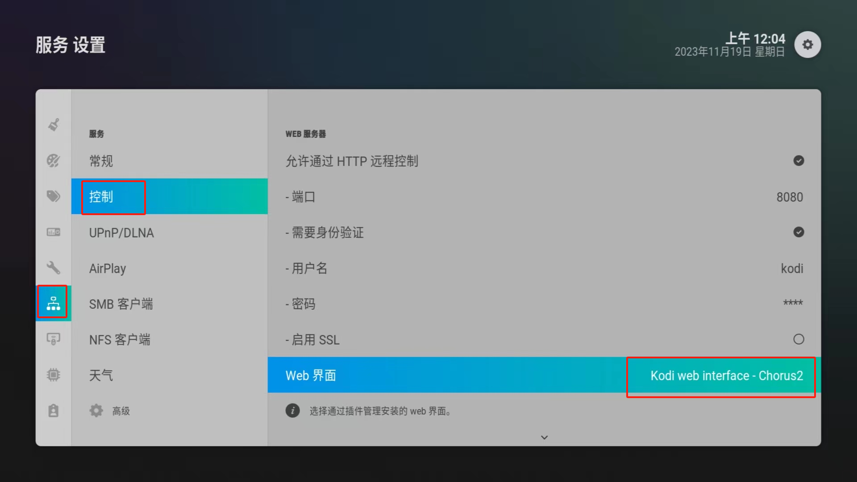Image resolution: width=857 pixels, height=482 pixels.
Task: Select the Services network icon
Action: pos(54,303)
